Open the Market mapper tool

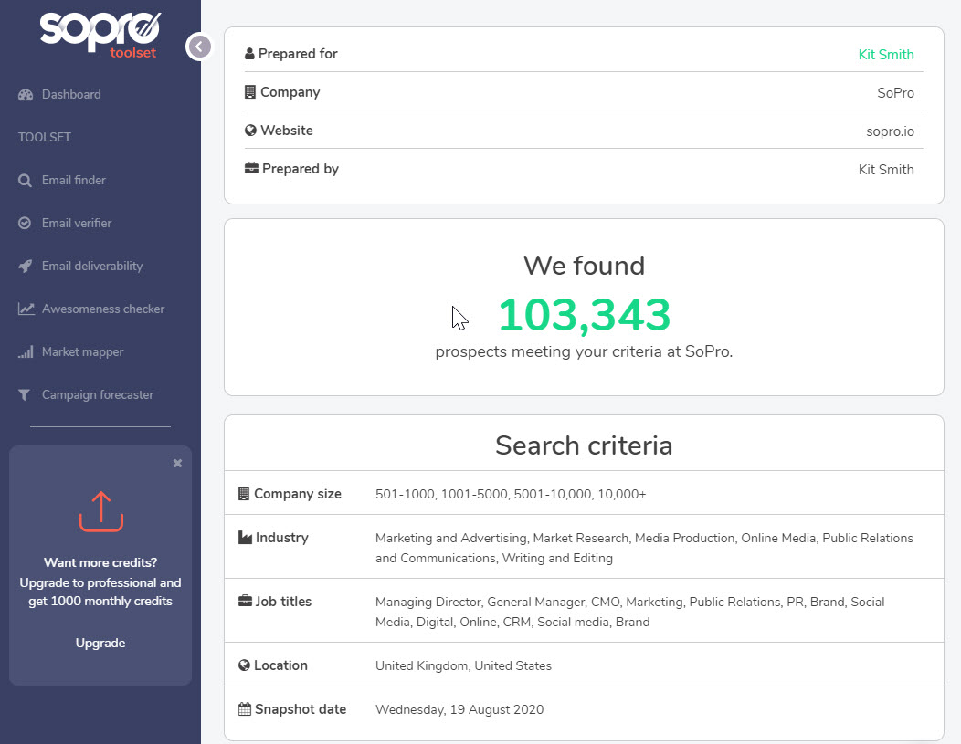pos(83,352)
